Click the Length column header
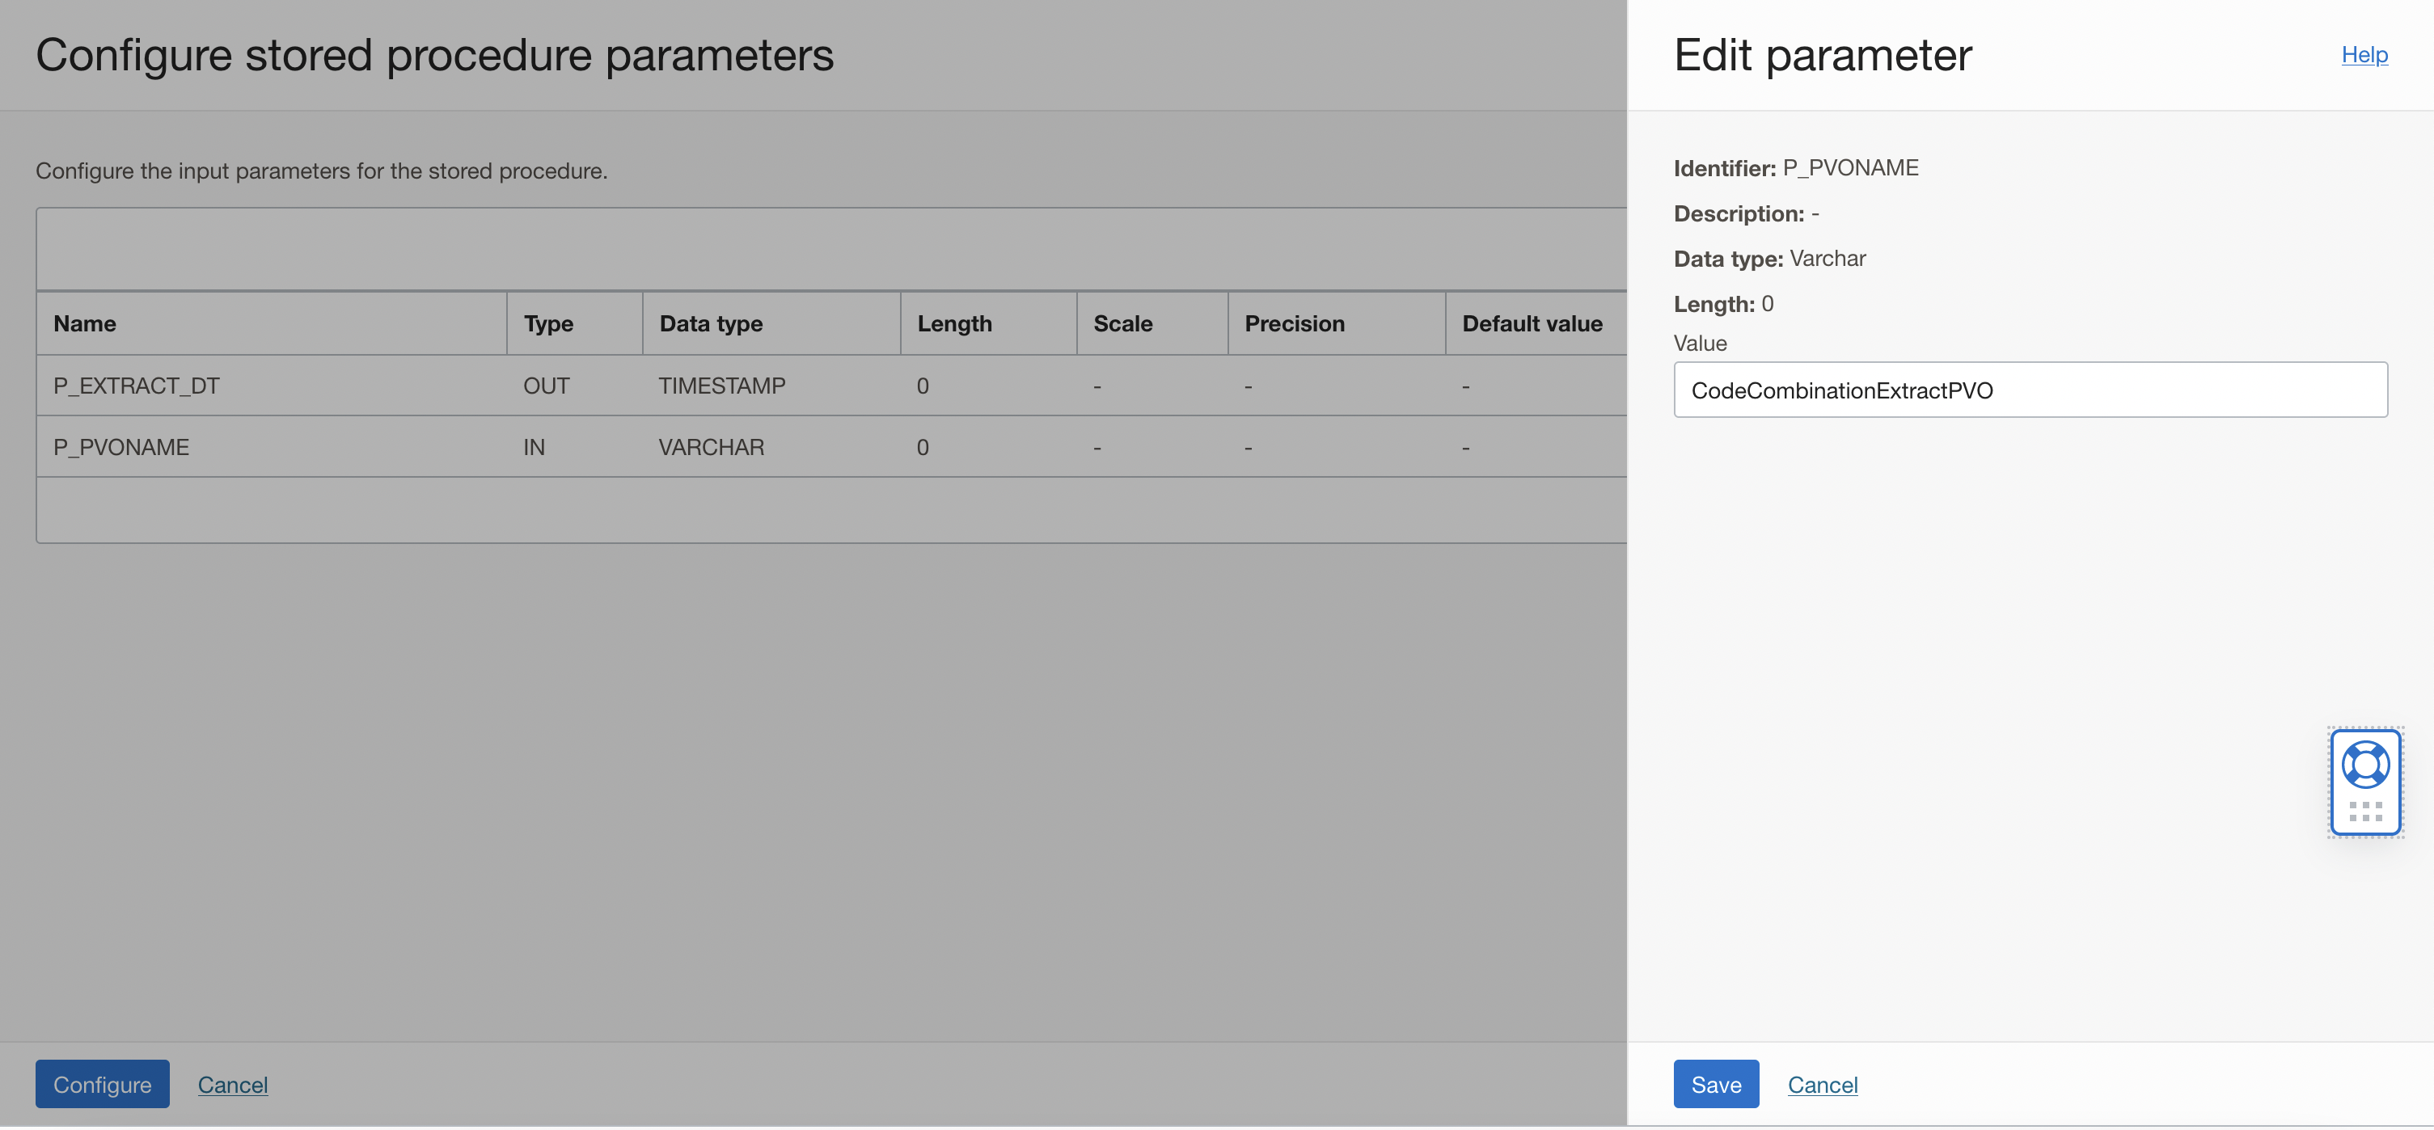 (x=954, y=323)
